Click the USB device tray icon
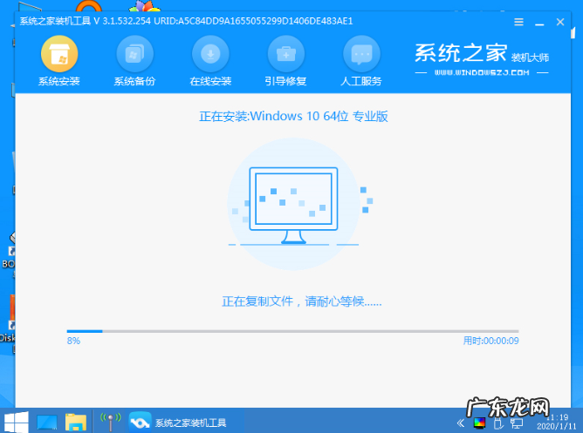583x433 pixels. click(x=497, y=423)
